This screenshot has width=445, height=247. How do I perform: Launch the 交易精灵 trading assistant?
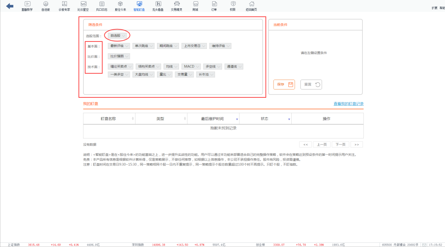tap(177, 6)
